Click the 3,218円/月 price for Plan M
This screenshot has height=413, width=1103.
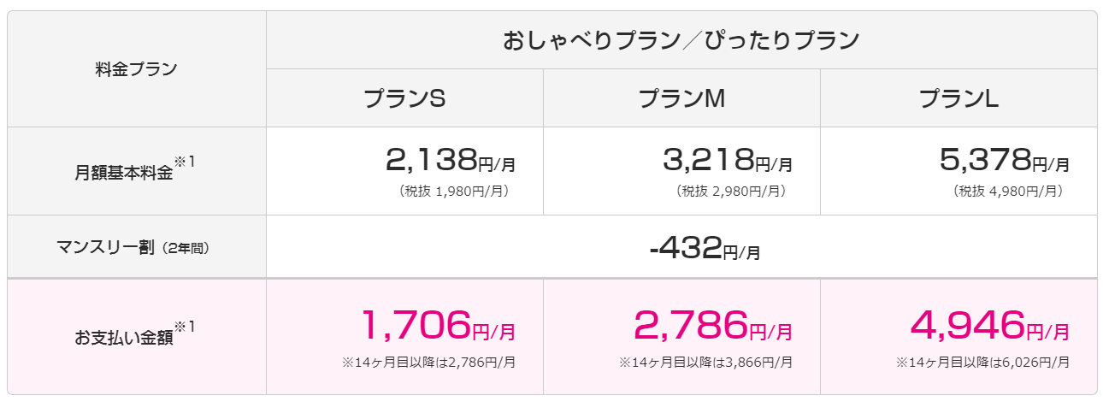[x=728, y=159]
